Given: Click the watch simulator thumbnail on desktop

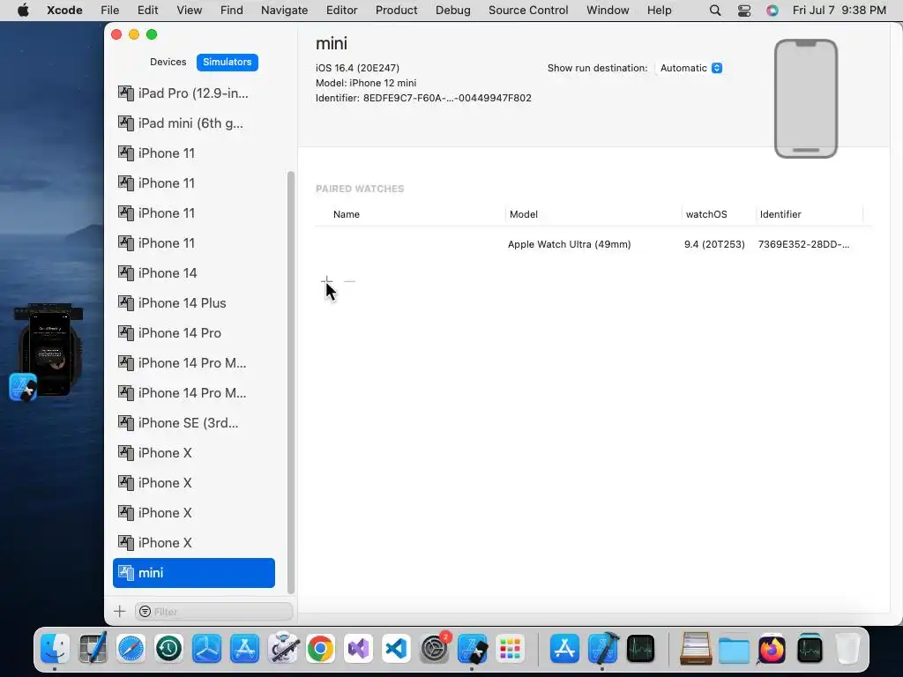Looking at the screenshot, I should pyautogui.click(x=49, y=350).
